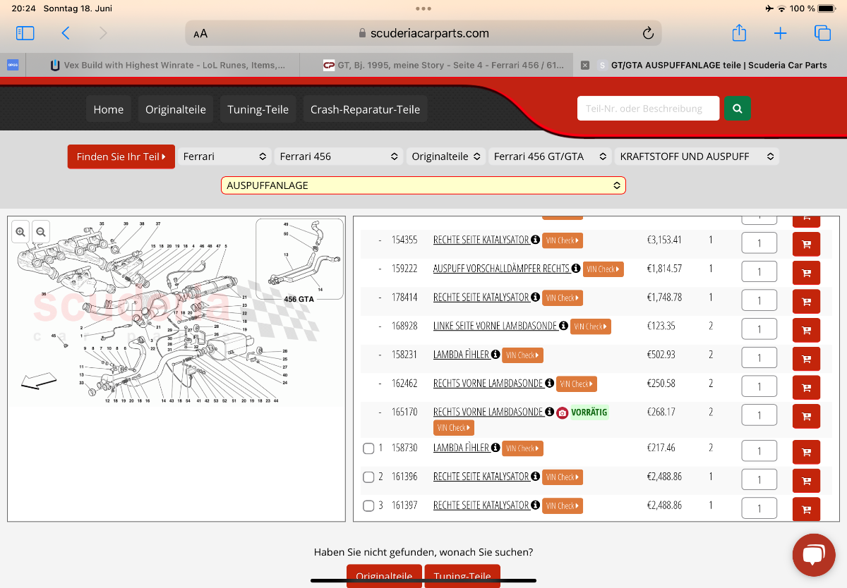Screen dimensions: 847x588
Task: Click camera icon for part 165170
Action: point(562,413)
